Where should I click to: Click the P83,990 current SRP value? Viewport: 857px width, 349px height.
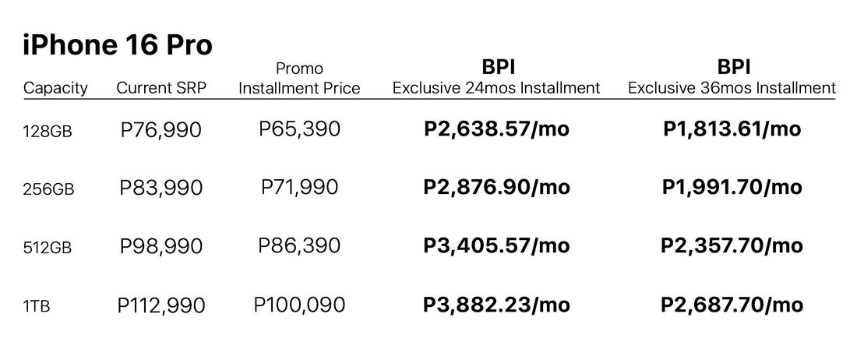[161, 188]
